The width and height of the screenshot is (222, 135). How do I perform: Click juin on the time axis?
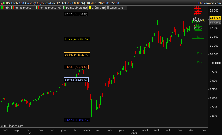pyautogui.click(x=122, y=130)
